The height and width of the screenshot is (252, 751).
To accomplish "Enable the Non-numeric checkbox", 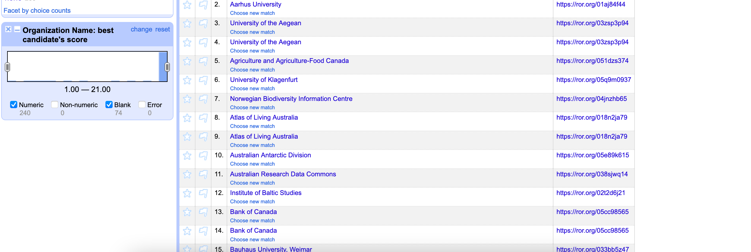I will pos(54,104).
